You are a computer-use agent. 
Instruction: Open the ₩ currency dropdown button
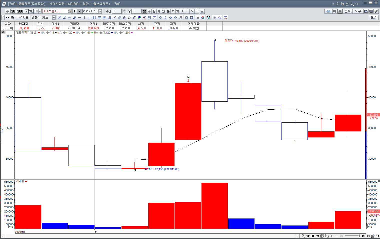[x=202, y=11]
